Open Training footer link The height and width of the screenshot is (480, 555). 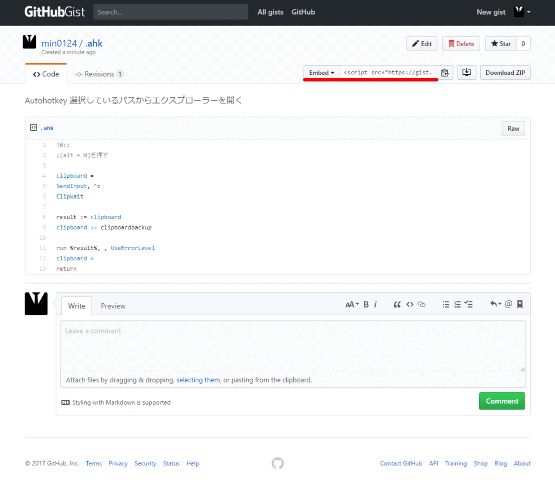(456, 463)
